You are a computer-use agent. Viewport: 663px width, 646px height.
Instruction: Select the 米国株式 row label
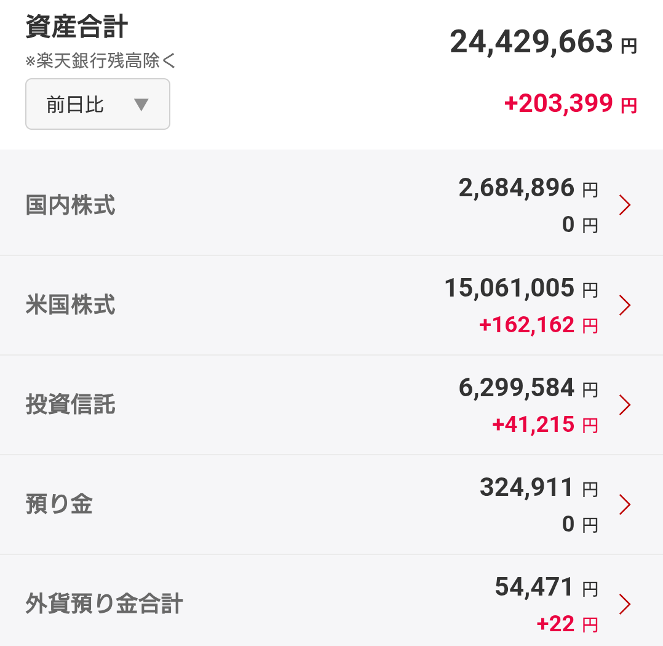coord(70,305)
